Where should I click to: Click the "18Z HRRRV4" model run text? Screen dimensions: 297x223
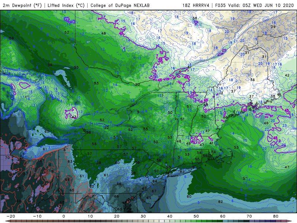pos(196,5)
